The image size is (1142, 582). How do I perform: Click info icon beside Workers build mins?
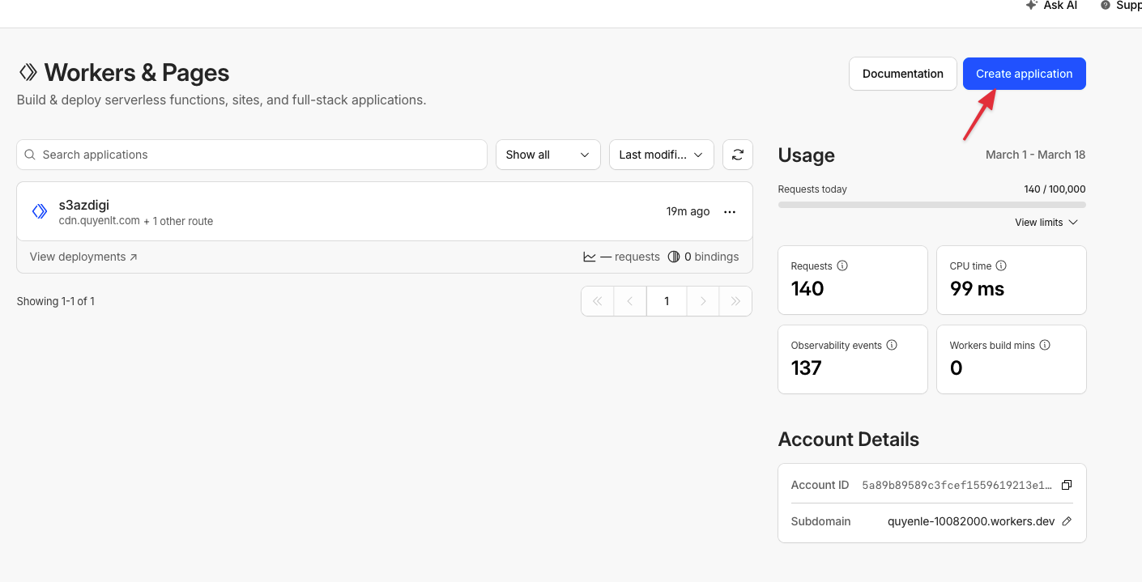point(1045,345)
